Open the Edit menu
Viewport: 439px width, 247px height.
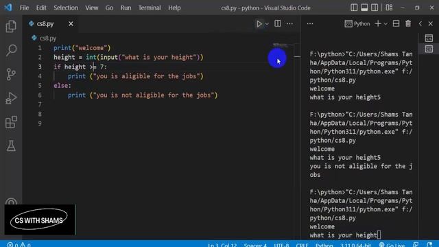[41, 8]
